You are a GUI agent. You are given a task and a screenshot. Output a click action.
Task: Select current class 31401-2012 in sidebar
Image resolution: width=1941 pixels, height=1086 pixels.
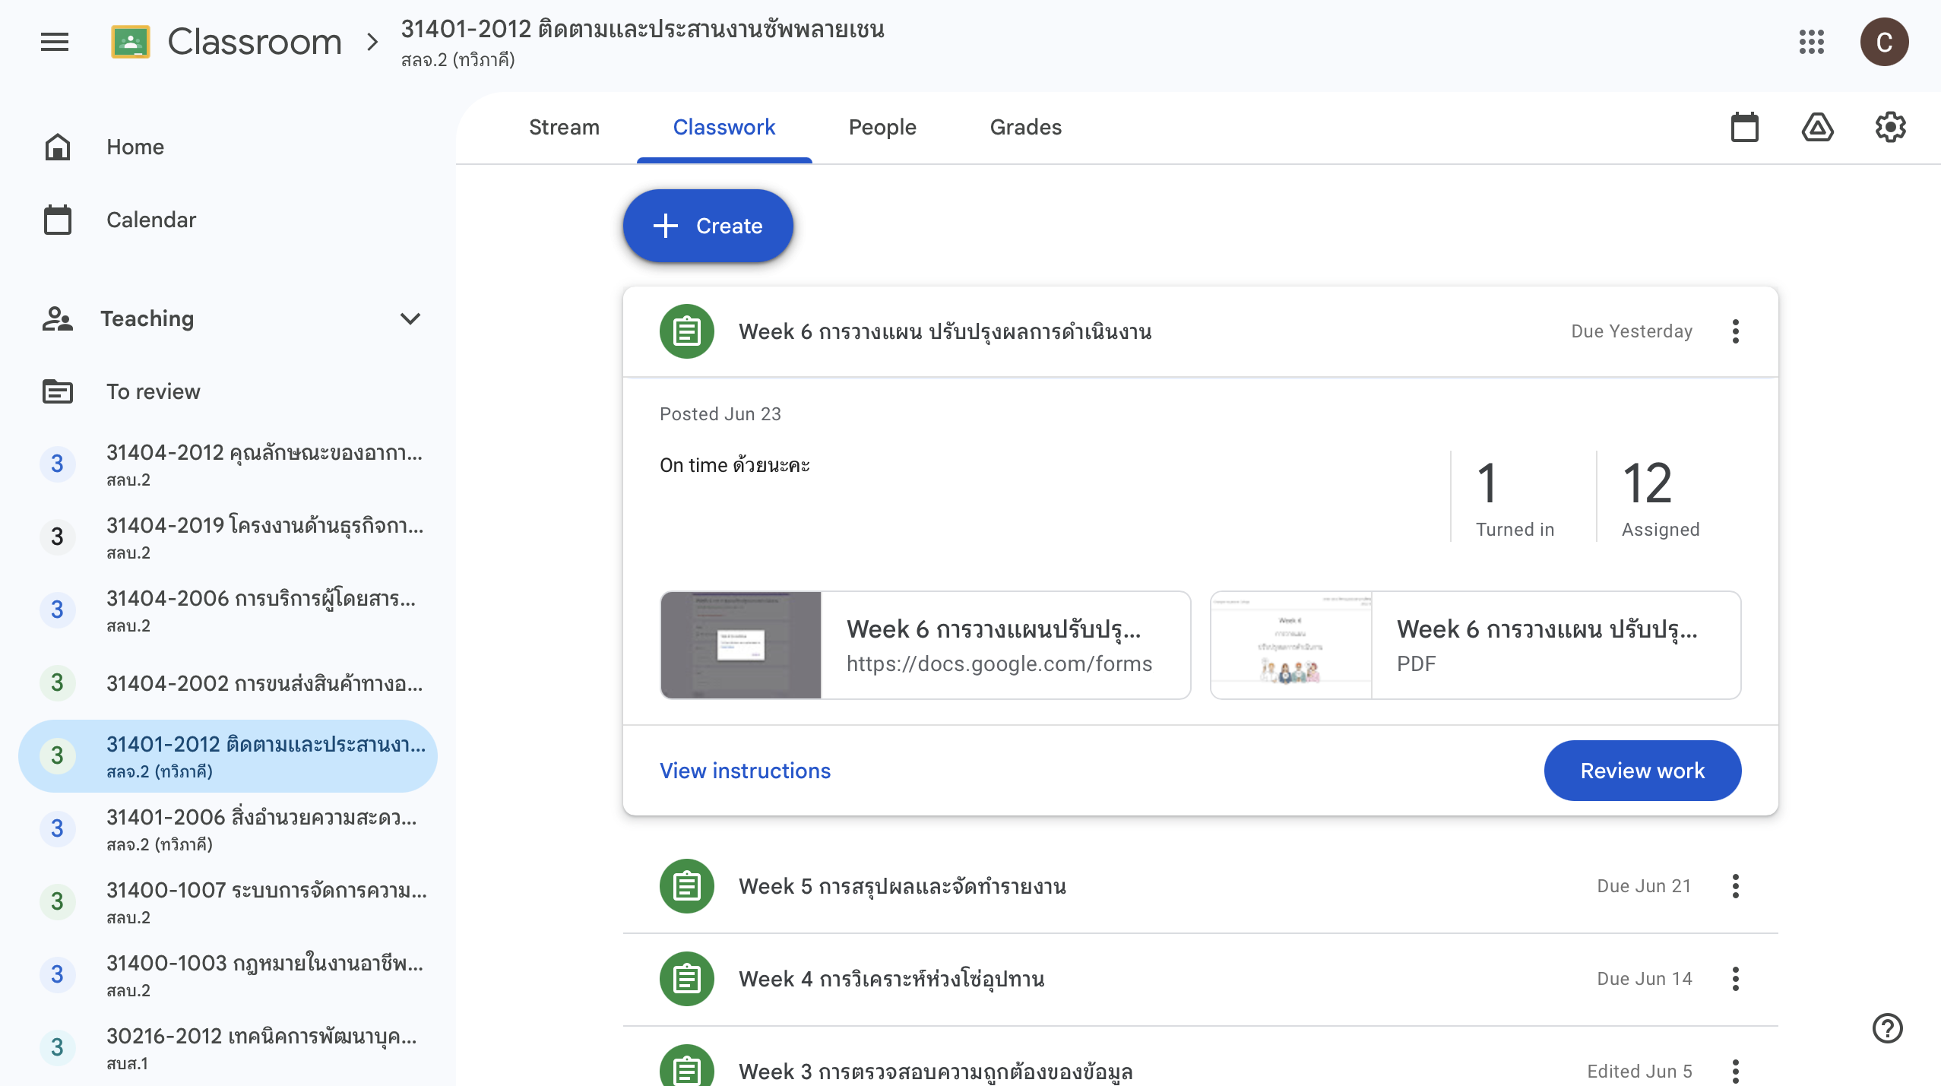[228, 755]
